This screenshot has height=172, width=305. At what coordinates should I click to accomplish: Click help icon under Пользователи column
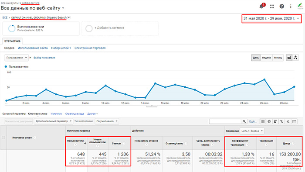tap(75, 145)
